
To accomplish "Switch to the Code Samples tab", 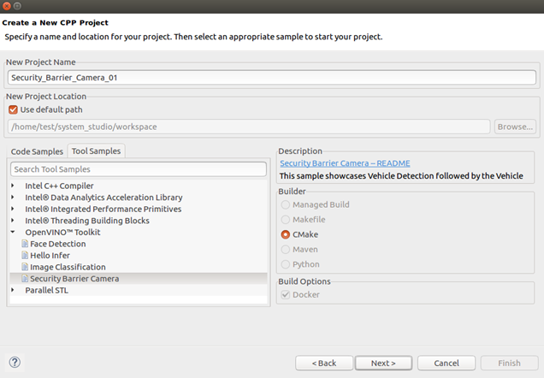I will [37, 151].
